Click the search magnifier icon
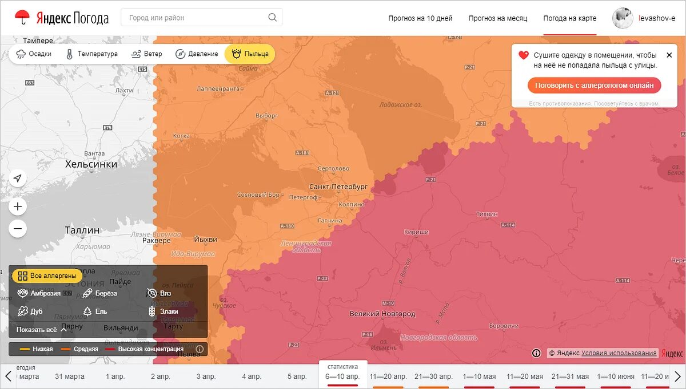This screenshot has height=389, width=686. point(273,18)
